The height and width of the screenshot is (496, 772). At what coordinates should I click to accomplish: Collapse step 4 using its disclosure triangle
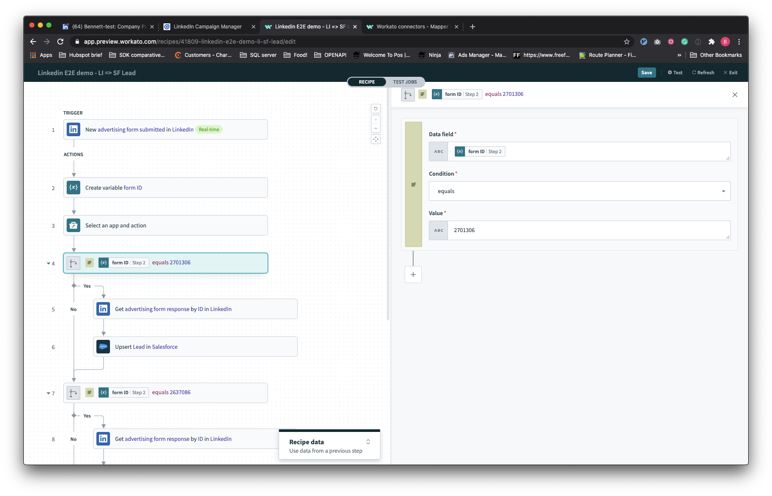pyautogui.click(x=48, y=263)
